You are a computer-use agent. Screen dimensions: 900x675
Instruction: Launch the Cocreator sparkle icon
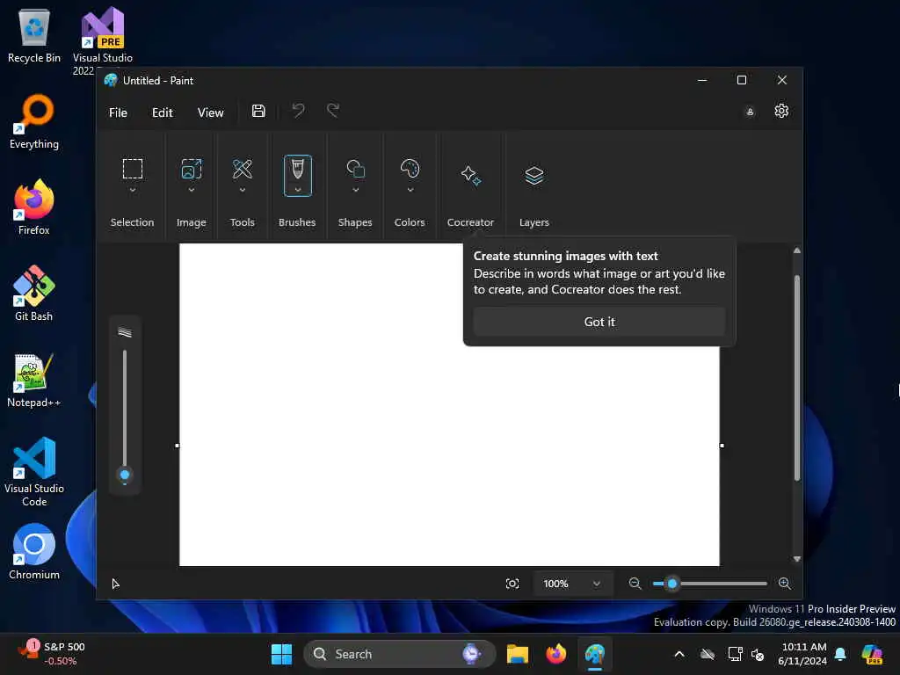(471, 175)
